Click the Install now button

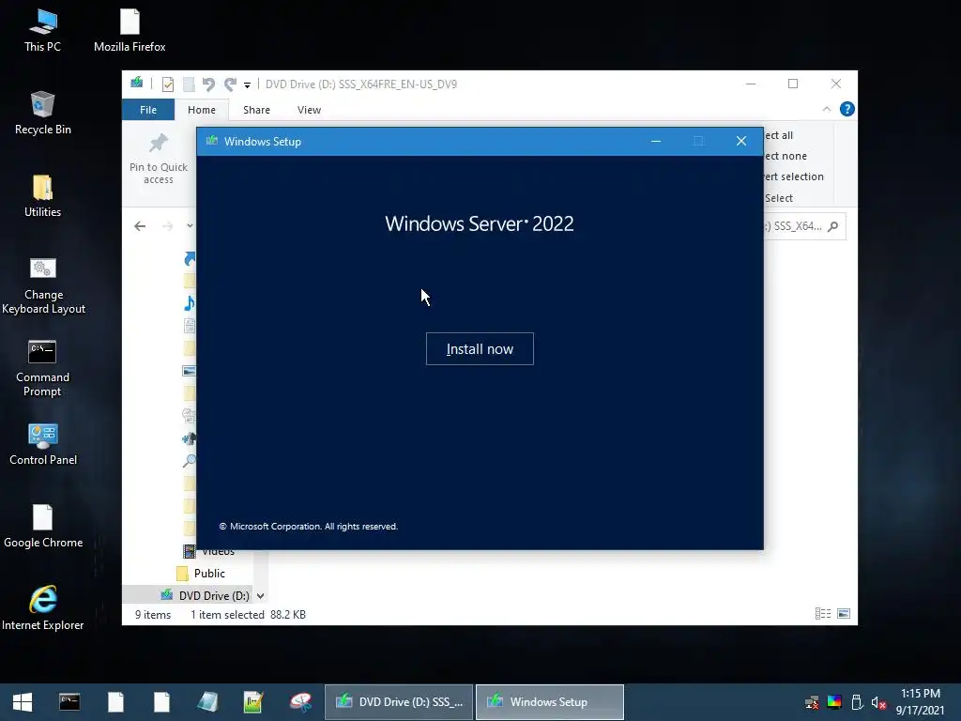(x=480, y=349)
